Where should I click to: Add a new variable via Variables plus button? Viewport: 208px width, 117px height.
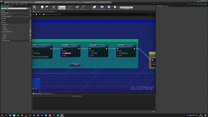tap(30, 22)
